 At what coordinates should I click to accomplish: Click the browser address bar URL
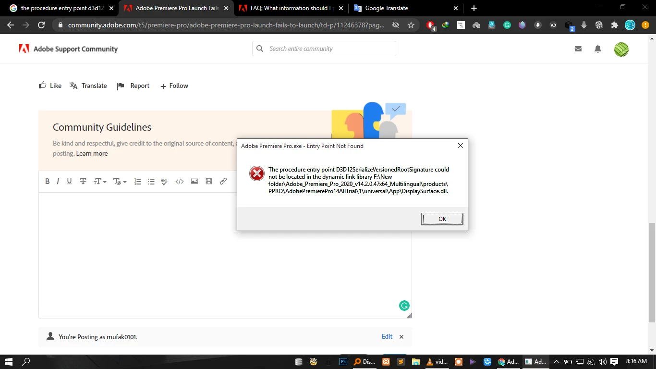click(226, 25)
